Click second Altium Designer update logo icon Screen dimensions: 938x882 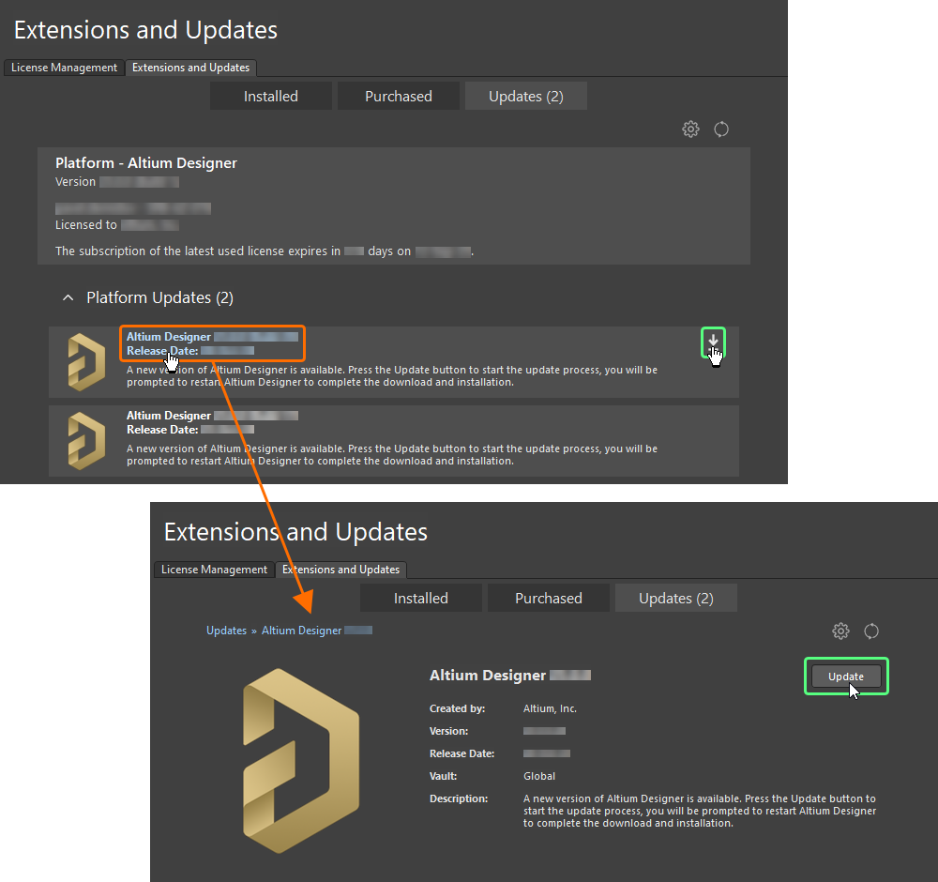(86, 441)
